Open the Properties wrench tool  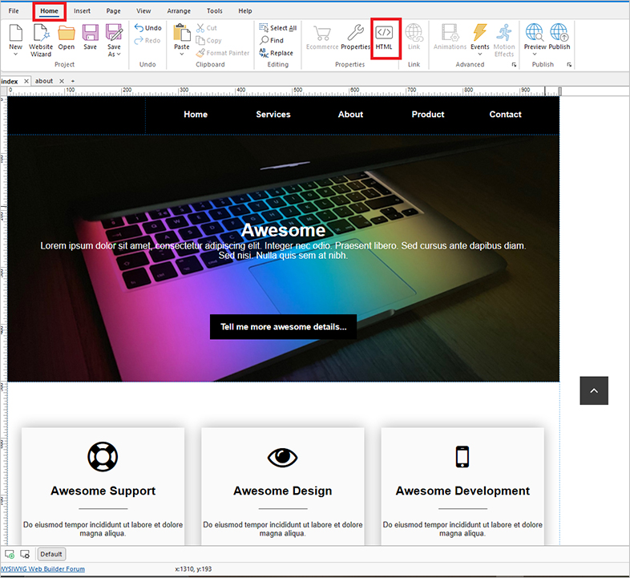355,37
